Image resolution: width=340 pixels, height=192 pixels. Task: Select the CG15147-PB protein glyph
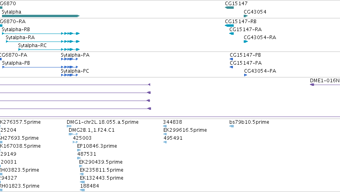(x=231, y=59)
